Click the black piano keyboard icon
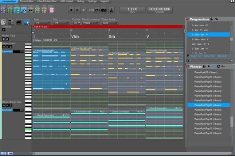Viewport: 235px width, 157px height. click(x=19, y=22)
